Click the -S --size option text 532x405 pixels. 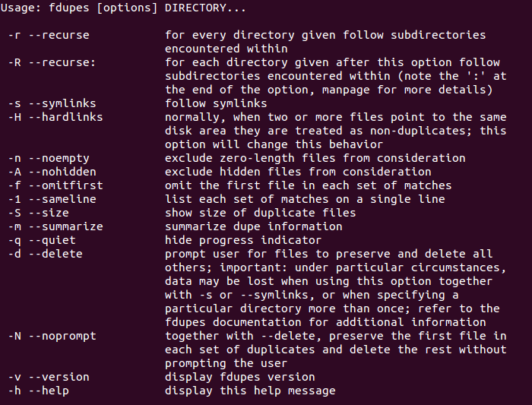38,213
